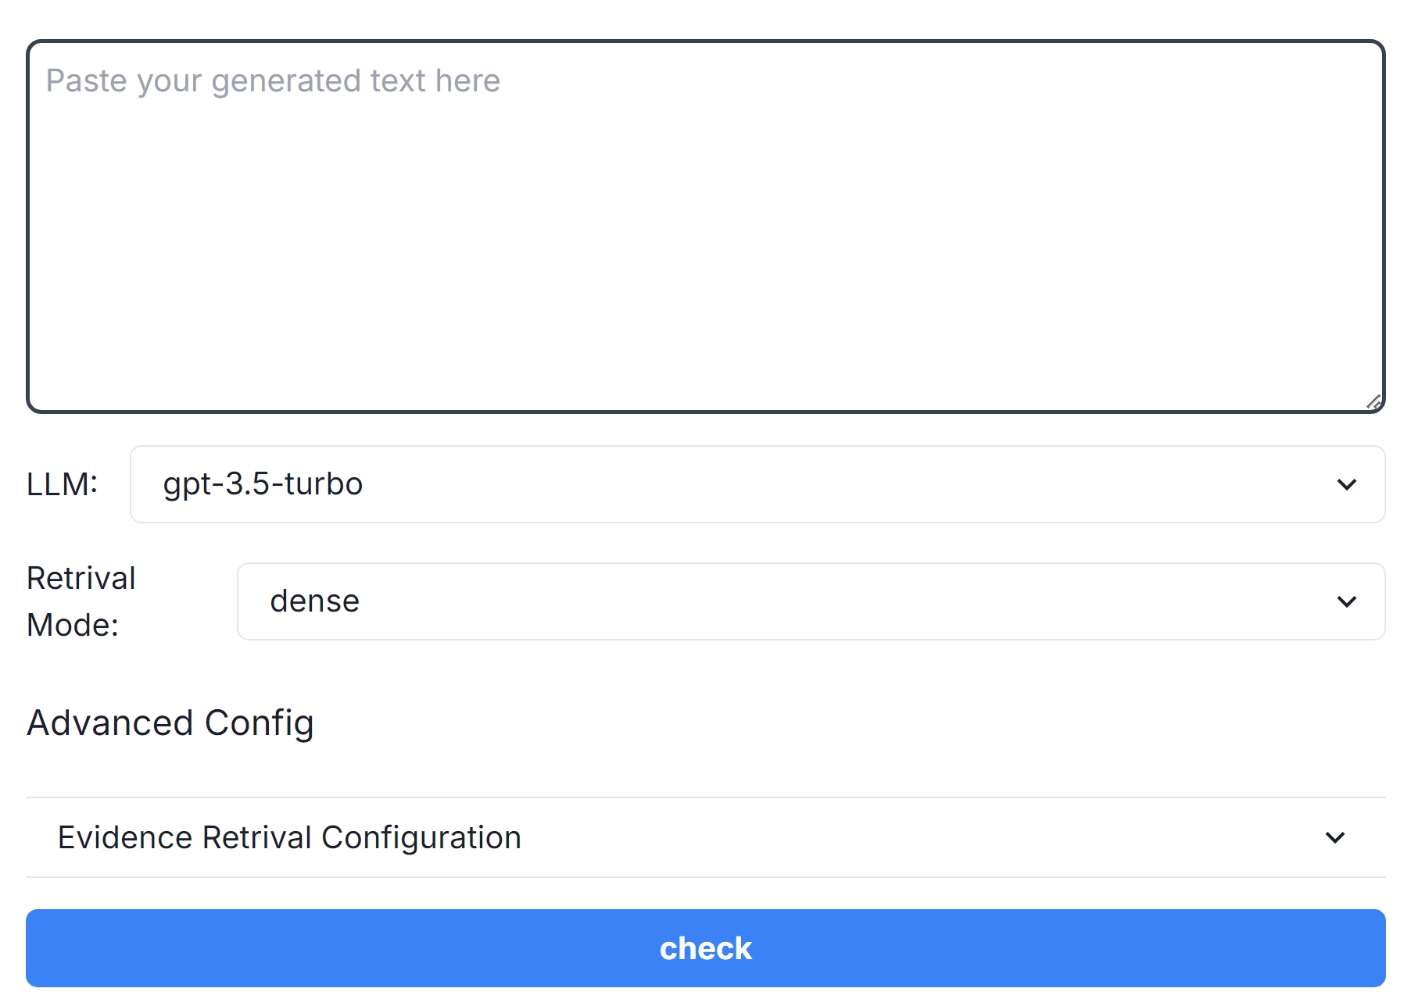1411x1006 pixels.
Task: Click the "Retrival Mode:" label
Action: click(x=81, y=601)
